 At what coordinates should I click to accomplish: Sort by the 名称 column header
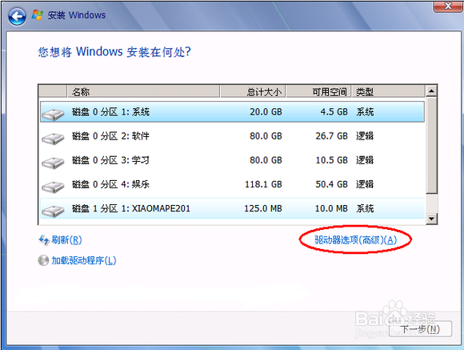point(143,91)
